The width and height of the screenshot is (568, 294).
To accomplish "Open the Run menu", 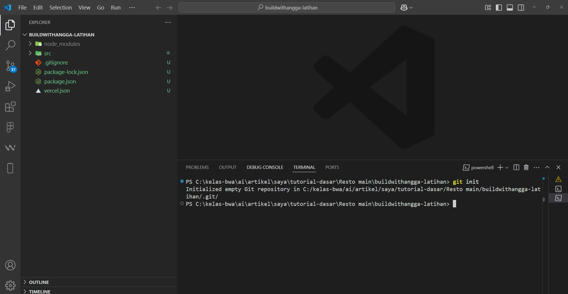I will 116,8.
